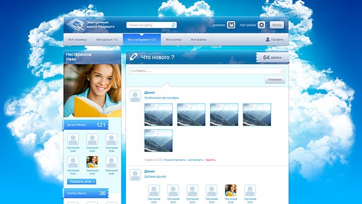Click the Отправить send button
The height and width of the screenshot is (204, 362).
coord(275,80)
